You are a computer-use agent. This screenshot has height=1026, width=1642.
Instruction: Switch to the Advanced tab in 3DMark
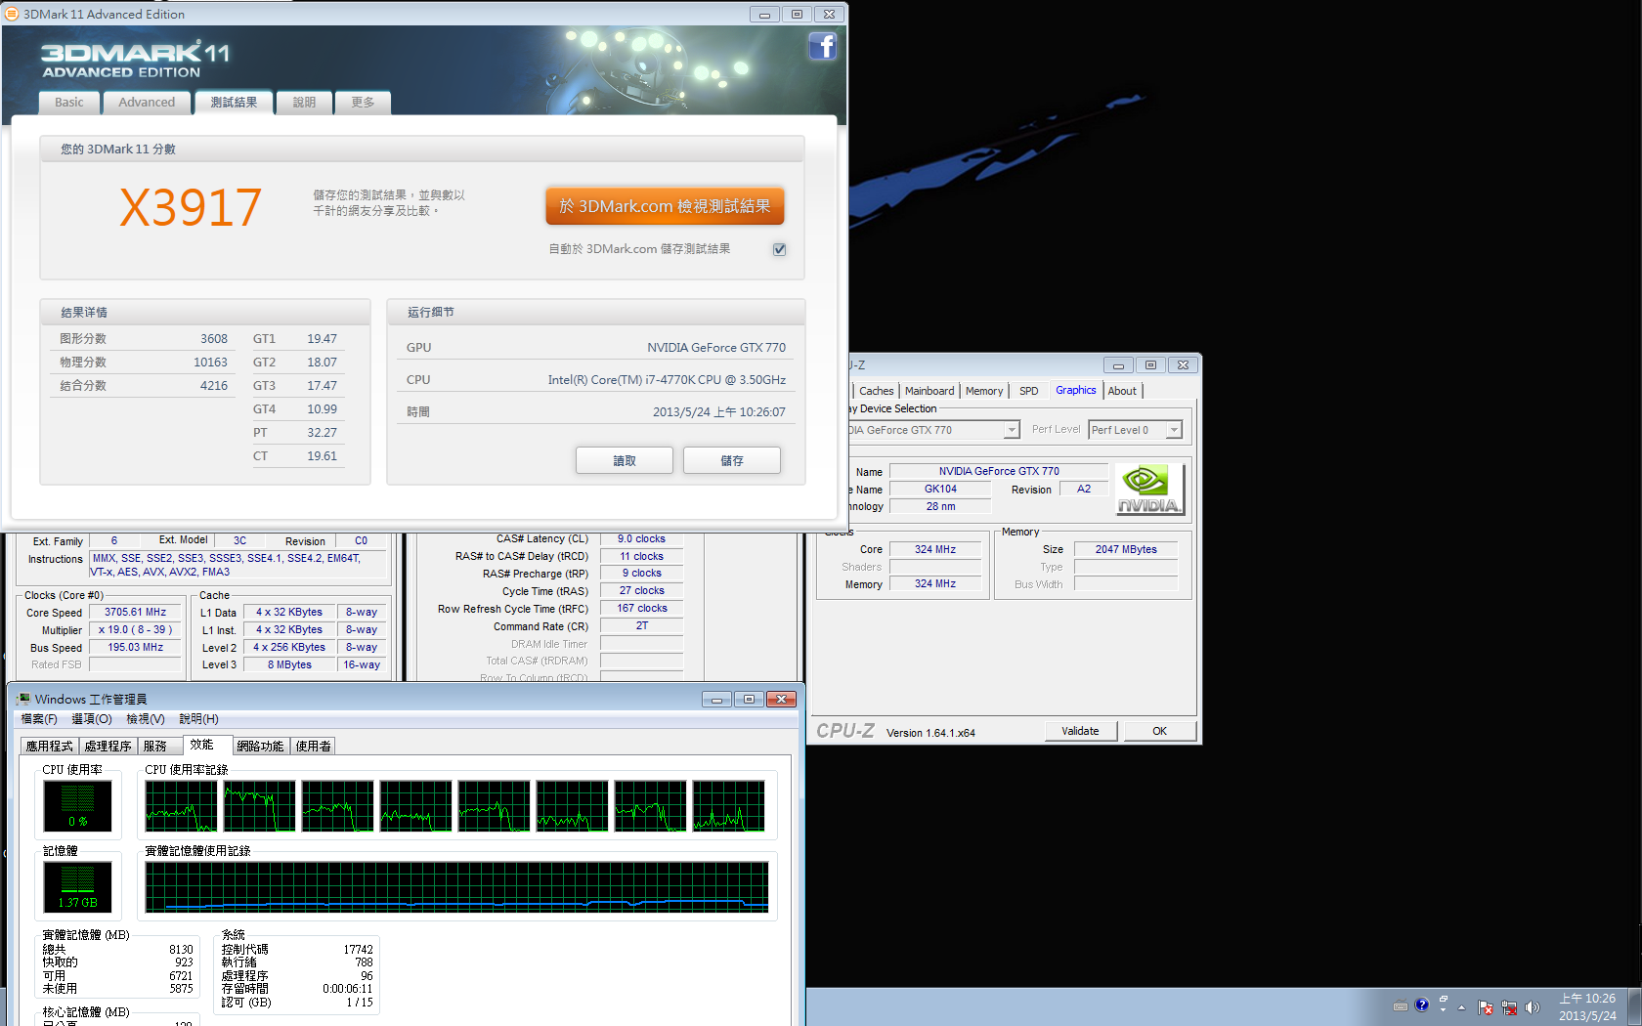click(147, 103)
